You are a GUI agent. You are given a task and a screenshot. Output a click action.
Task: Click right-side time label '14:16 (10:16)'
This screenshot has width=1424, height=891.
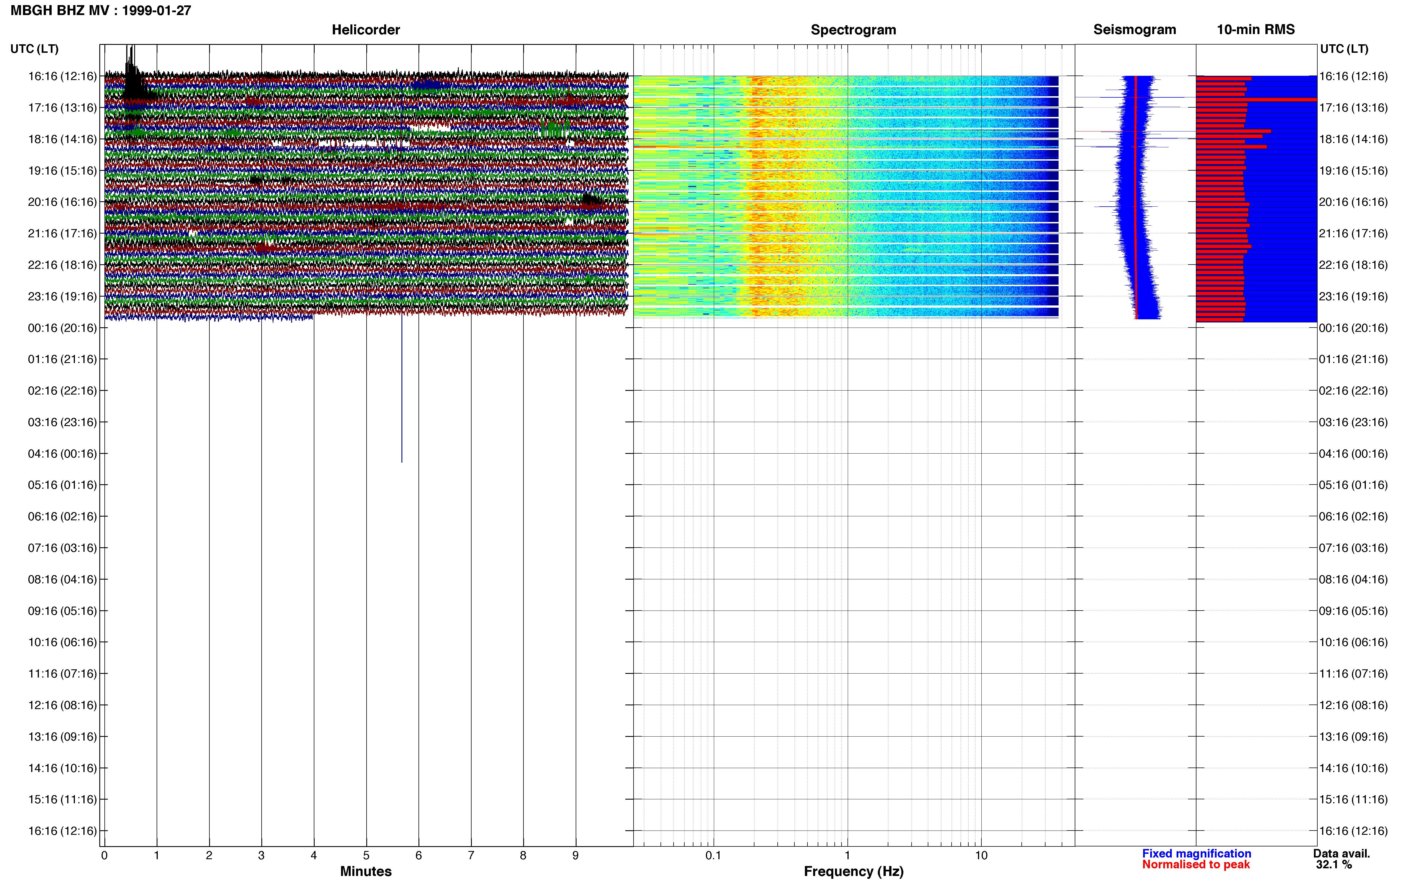1353,768
